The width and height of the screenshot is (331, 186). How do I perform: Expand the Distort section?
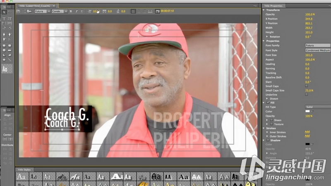267,99
